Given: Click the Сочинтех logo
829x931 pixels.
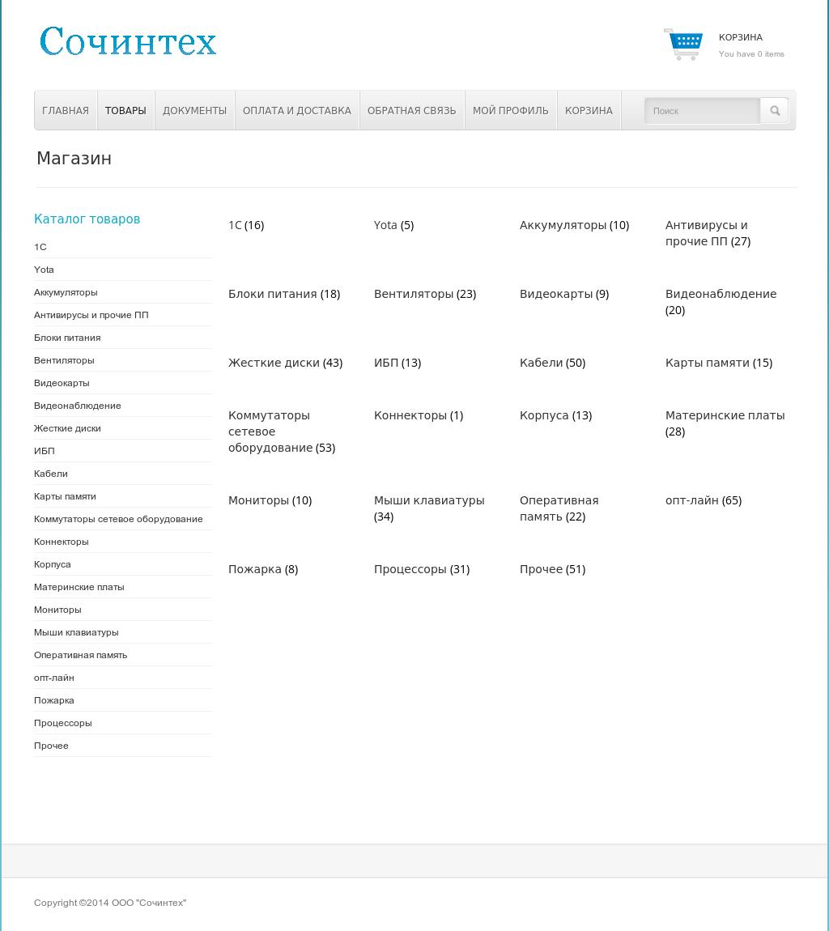Looking at the screenshot, I should click(x=128, y=42).
